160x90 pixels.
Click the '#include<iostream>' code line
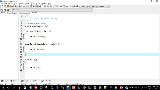point(36,24)
